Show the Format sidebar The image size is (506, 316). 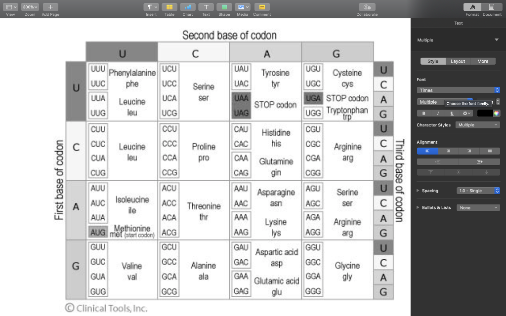pos(472,7)
